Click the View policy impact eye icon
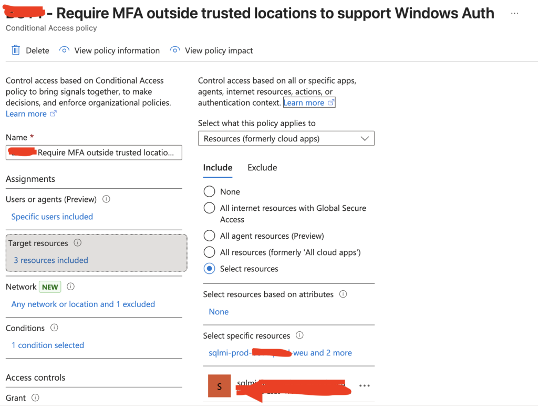Image resolution: width=538 pixels, height=408 pixels. (175, 50)
